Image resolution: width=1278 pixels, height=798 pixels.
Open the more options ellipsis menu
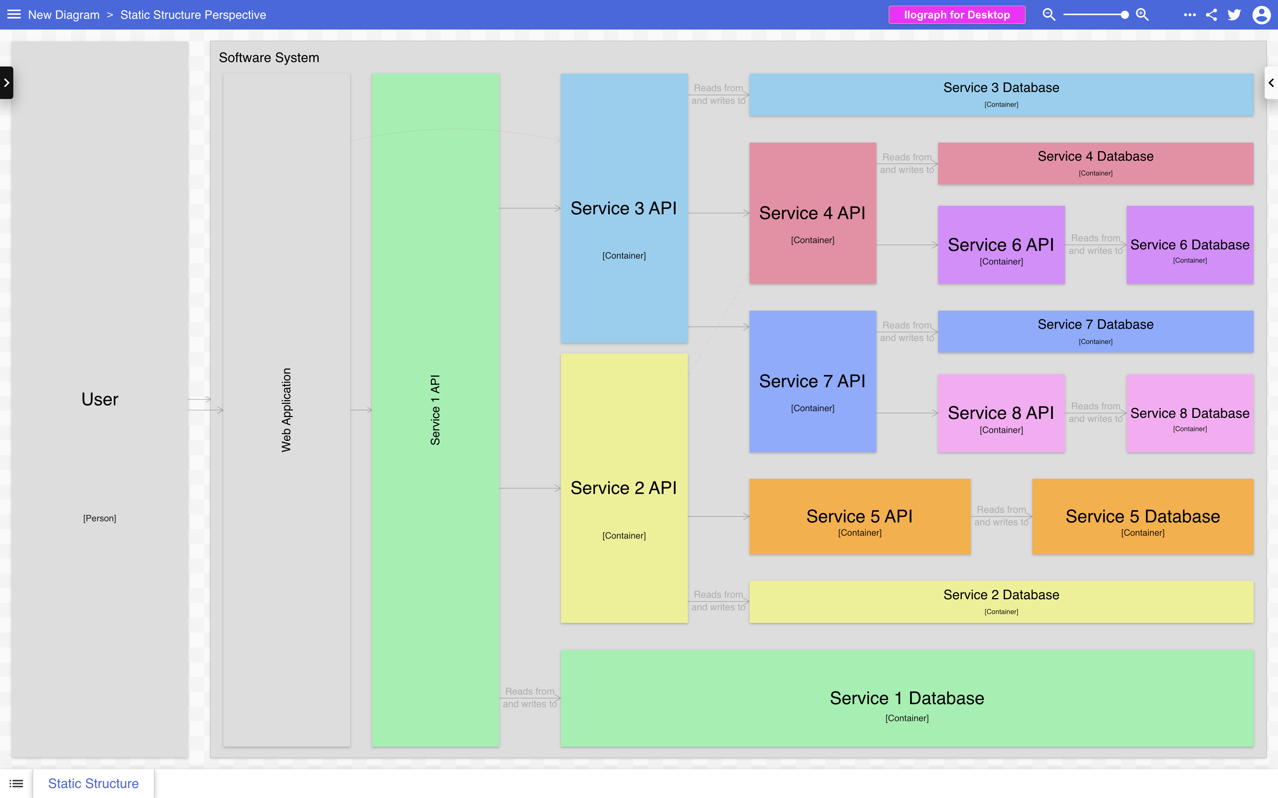(1189, 15)
